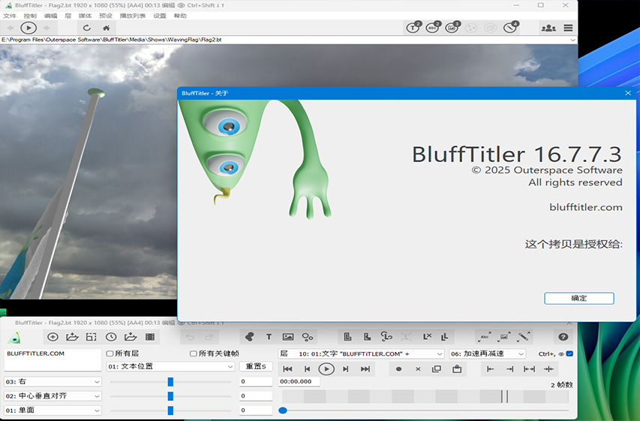
Task: Expand the 02: 中心垂直对齐 dropdown
Action: (x=53, y=395)
